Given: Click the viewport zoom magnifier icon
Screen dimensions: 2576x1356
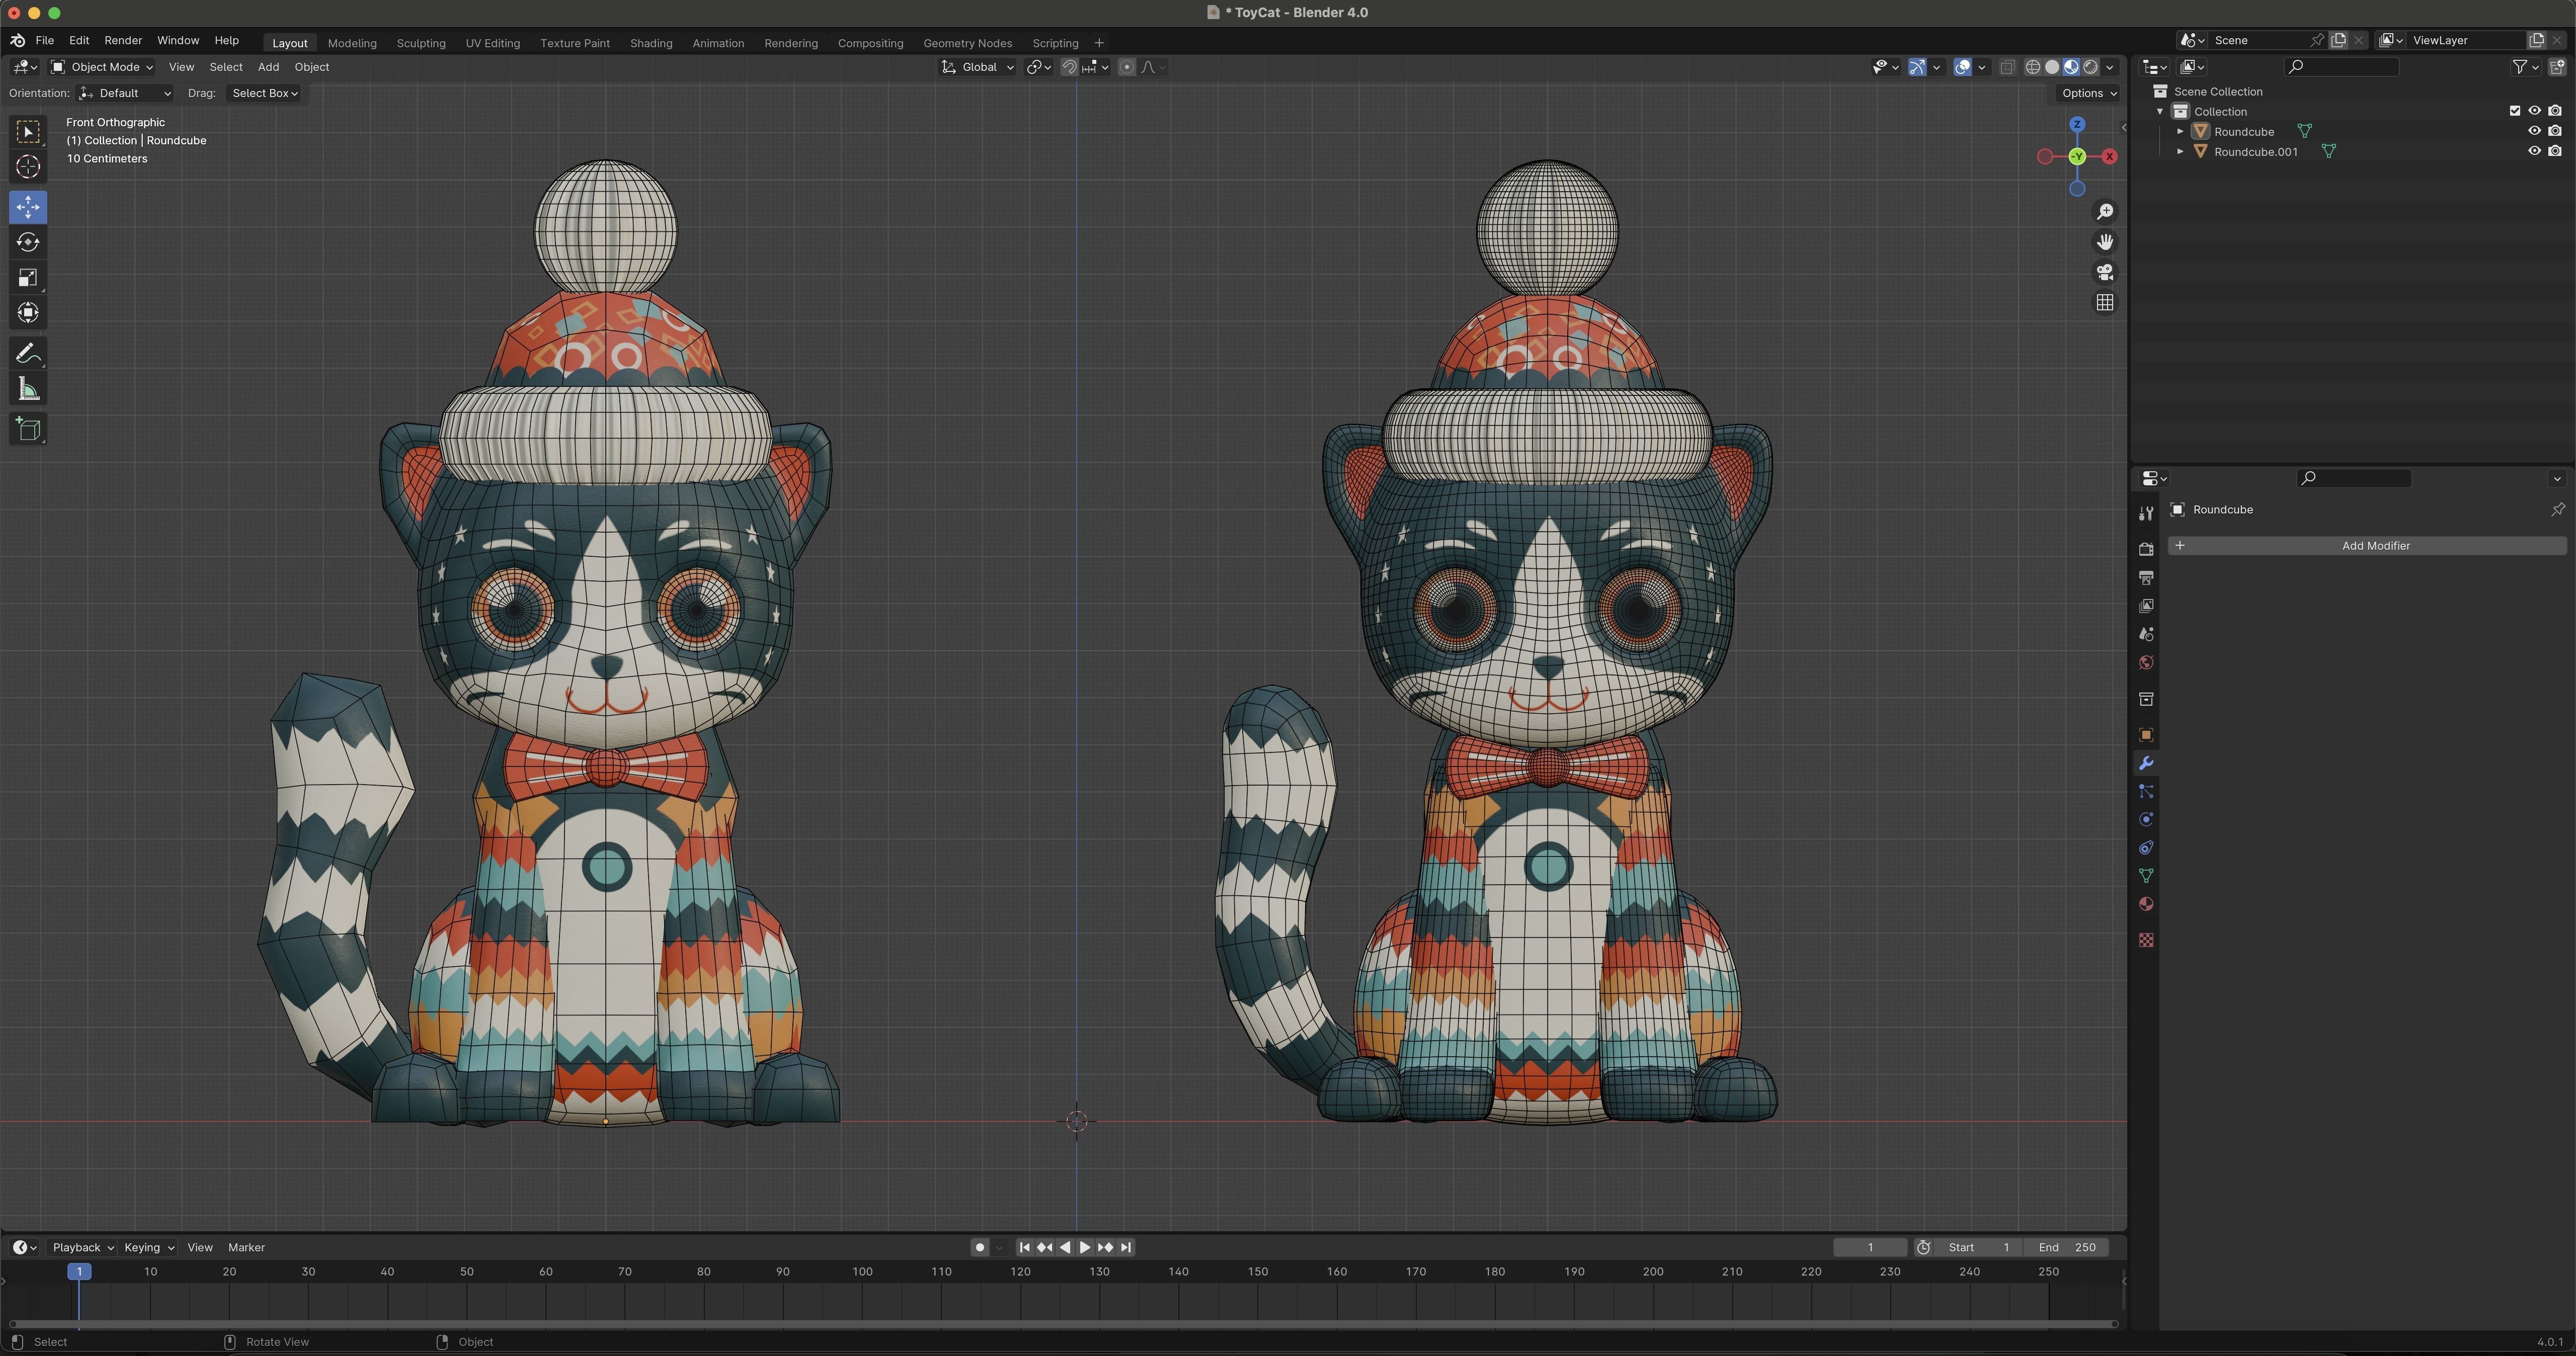Looking at the screenshot, I should (2105, 212).
